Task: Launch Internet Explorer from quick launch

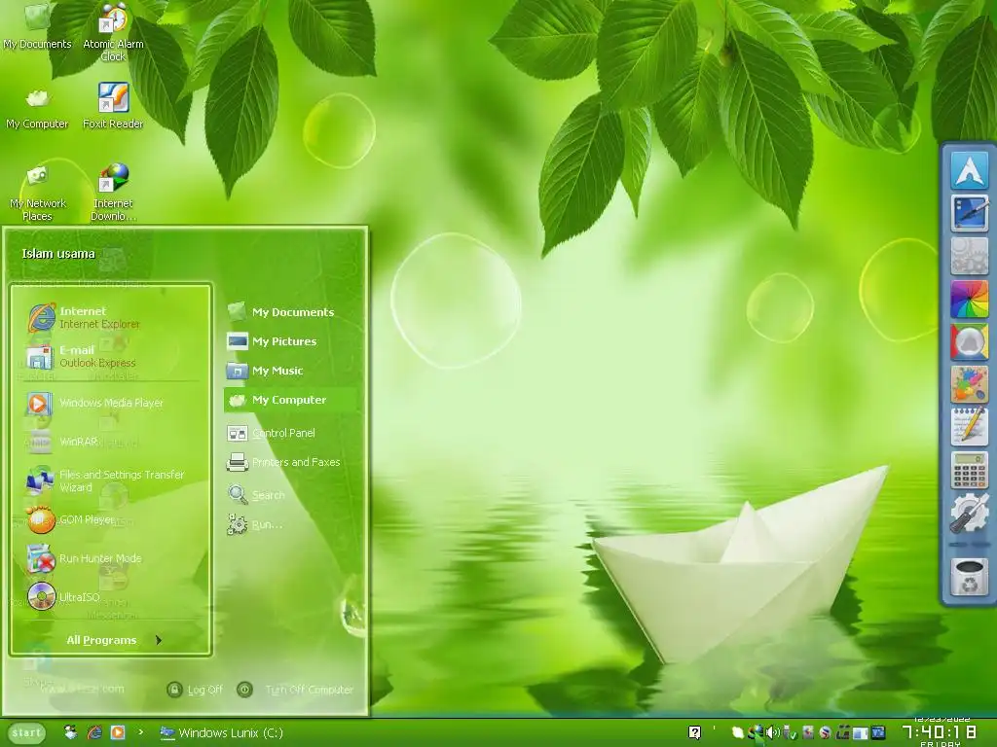Action: pyautogui.click(x=94, y=732)
